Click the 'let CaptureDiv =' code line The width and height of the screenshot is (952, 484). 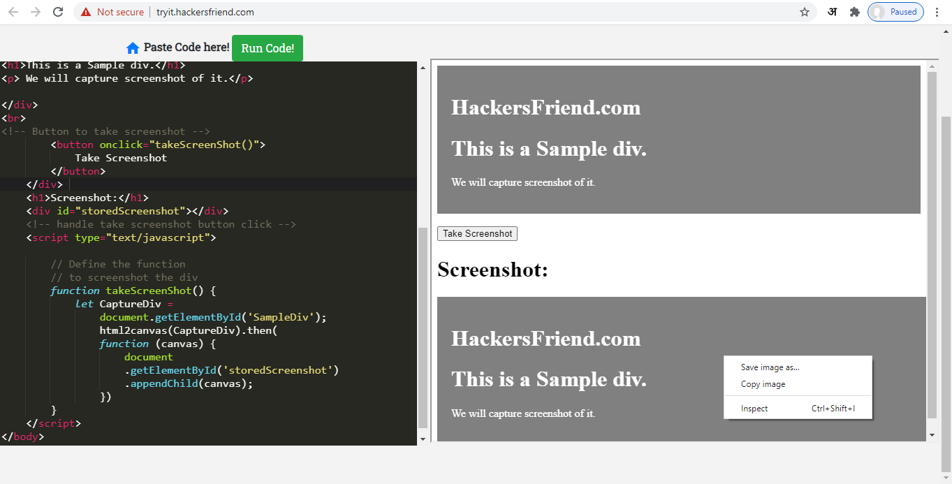pyautogui.click(x=124, y=304)
